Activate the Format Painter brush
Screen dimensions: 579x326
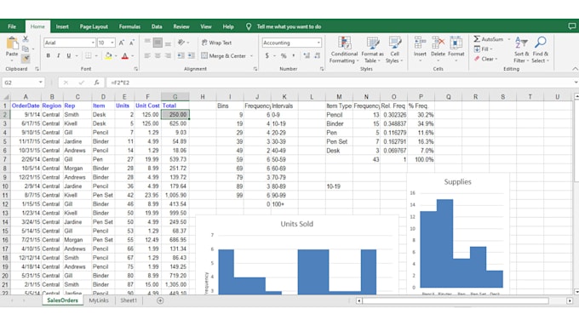26,59
